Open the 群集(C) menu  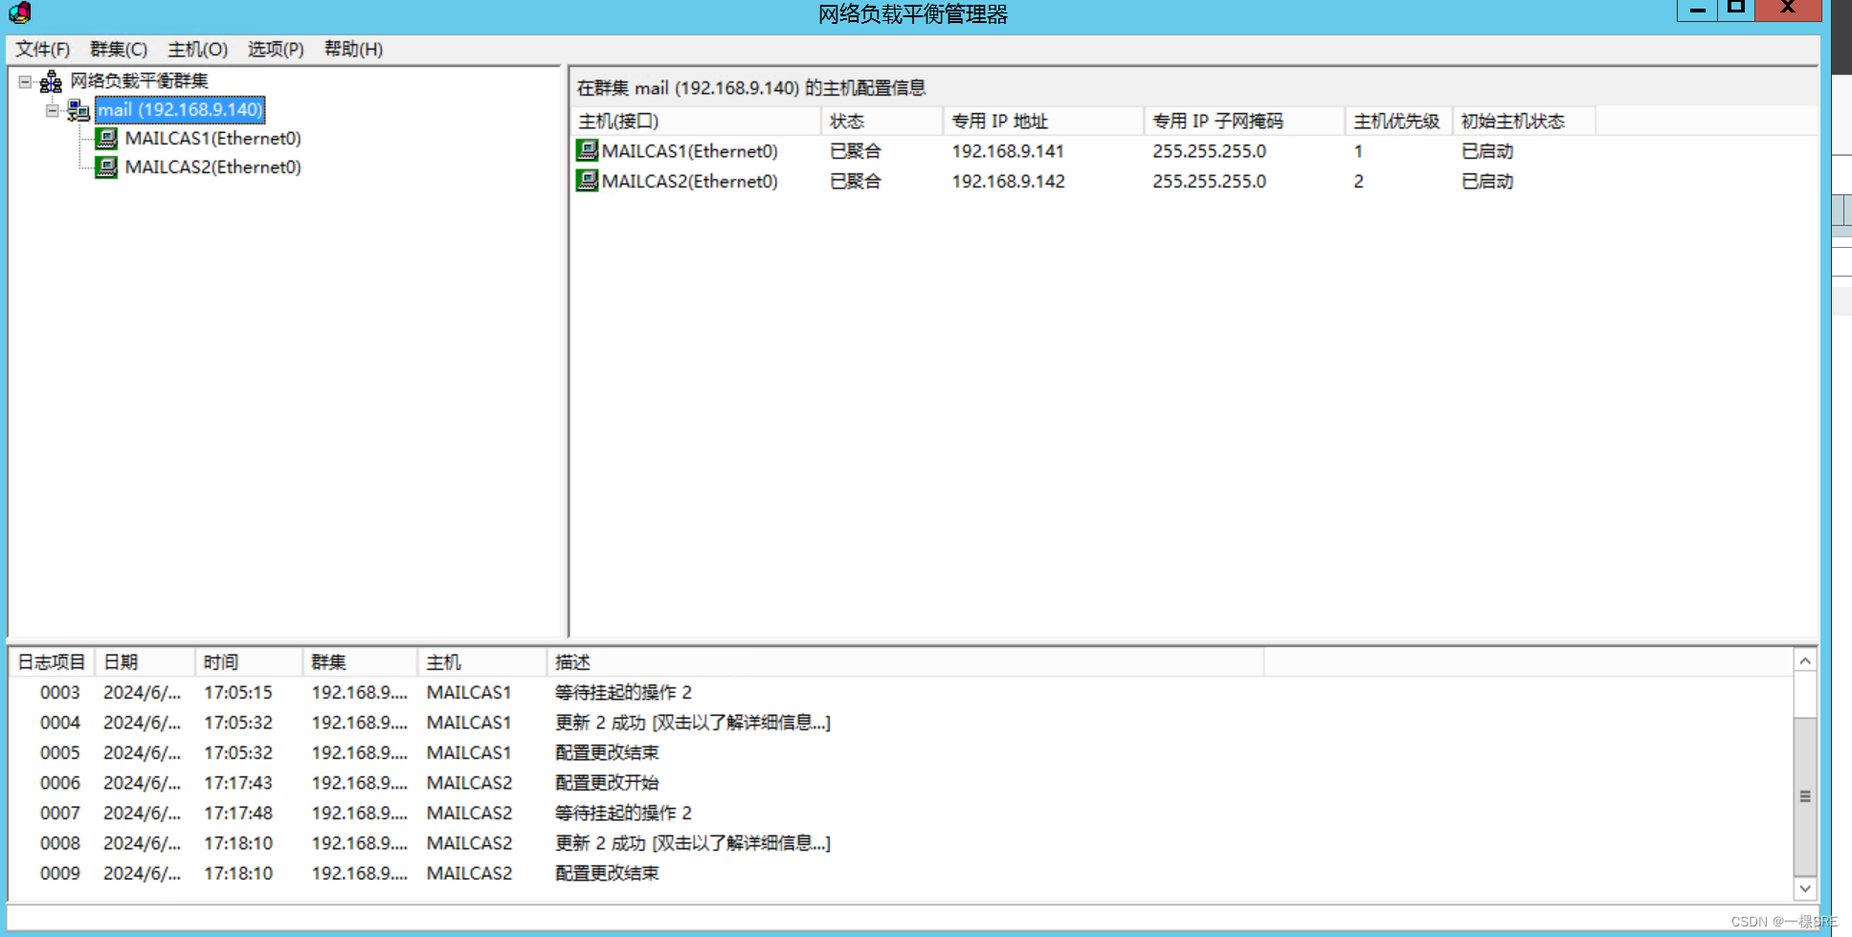point(119,49)
